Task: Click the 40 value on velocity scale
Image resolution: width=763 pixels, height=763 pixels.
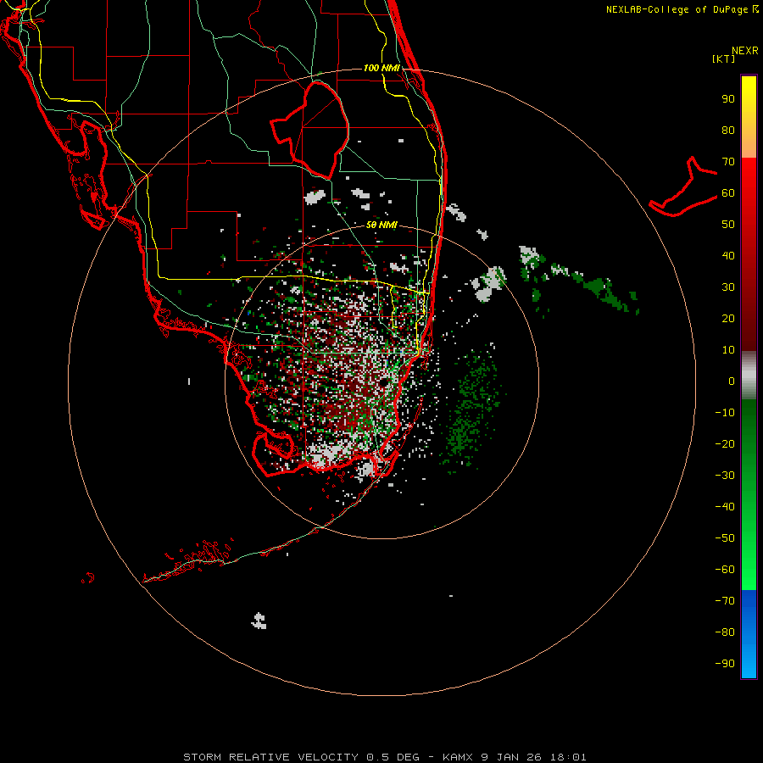Action: click(x=728, y=255)
